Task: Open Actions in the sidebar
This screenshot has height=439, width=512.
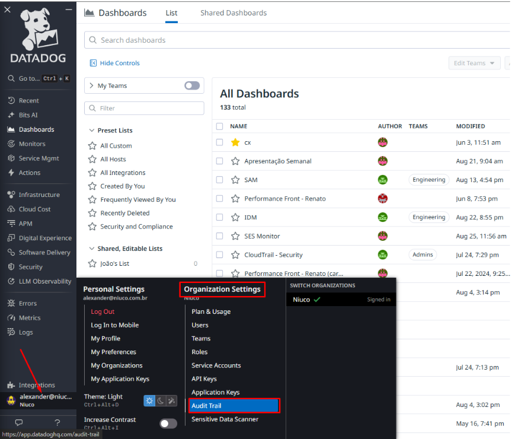Action: (x=30, y=173)
